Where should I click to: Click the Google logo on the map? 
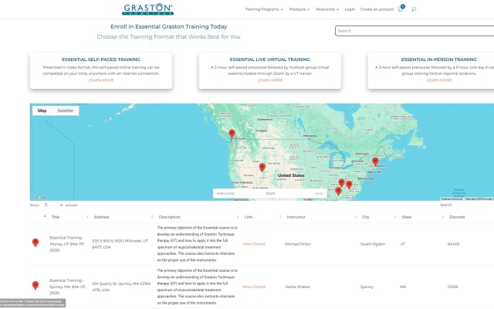point(39,198)
